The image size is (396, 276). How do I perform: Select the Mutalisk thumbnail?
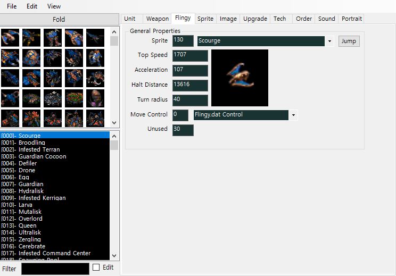(31, 78)
